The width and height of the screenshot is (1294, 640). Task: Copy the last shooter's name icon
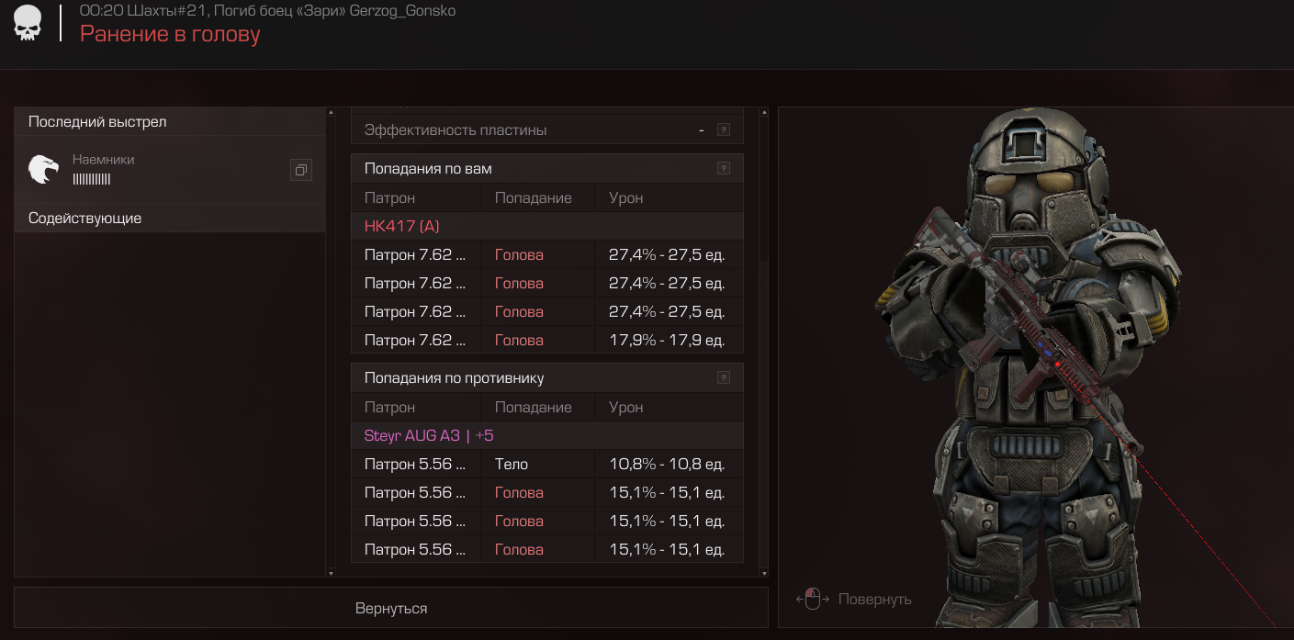[301, 170]
